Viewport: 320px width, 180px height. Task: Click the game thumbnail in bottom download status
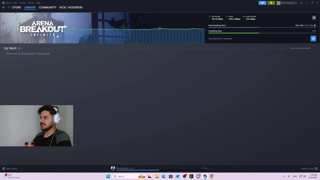(x=113, y=168)
